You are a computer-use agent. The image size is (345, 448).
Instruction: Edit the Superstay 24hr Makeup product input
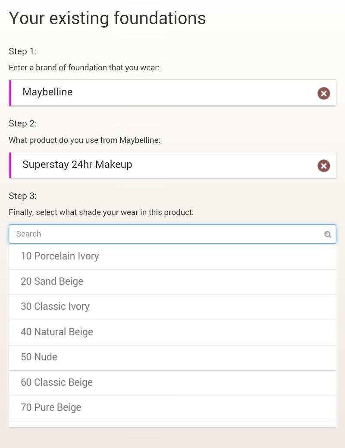point(164,165)
